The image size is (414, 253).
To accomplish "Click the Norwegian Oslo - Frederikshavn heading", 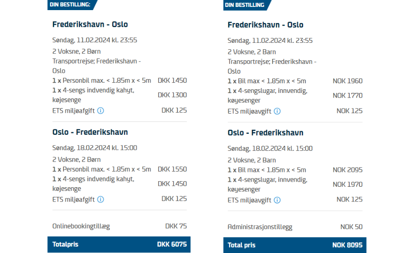I will (x=265, y=132).
